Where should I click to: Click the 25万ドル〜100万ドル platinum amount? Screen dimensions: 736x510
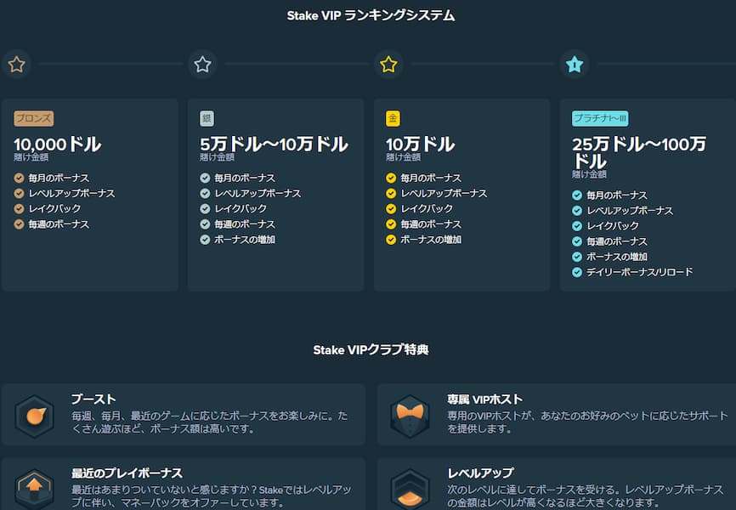tap(639, 152)
